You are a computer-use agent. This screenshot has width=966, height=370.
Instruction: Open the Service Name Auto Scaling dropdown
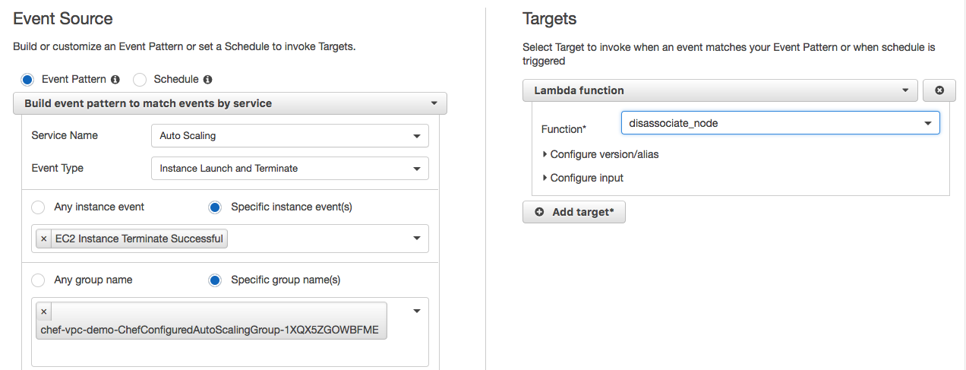pos(289,136)
